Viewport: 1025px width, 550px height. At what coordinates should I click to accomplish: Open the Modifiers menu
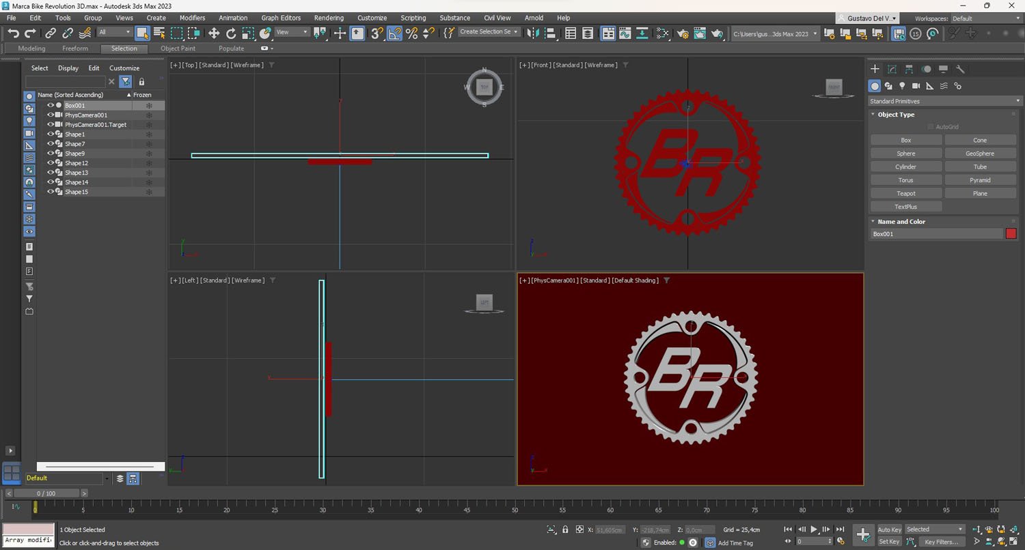[192, 18]
